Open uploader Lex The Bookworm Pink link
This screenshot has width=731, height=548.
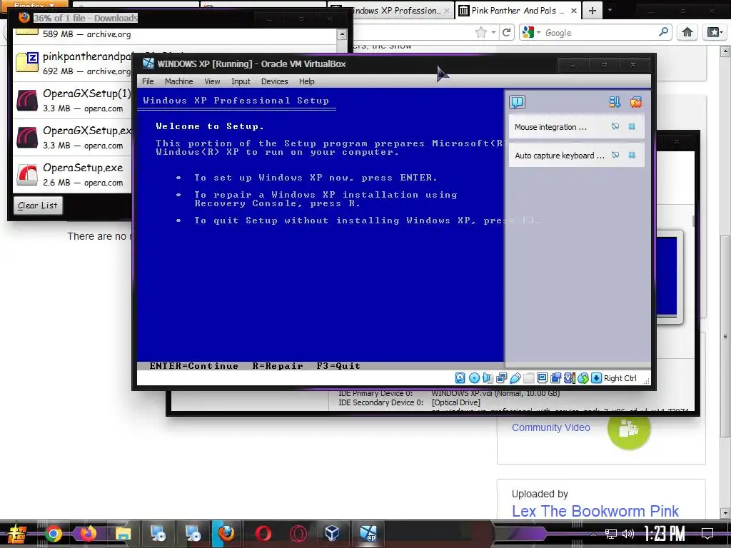click(595, 511)
